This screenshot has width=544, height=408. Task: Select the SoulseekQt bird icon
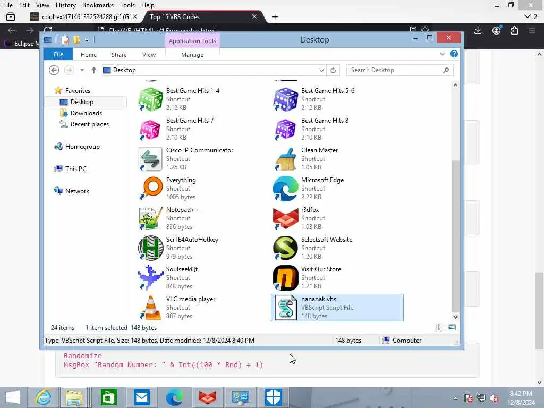coord(150,278)
